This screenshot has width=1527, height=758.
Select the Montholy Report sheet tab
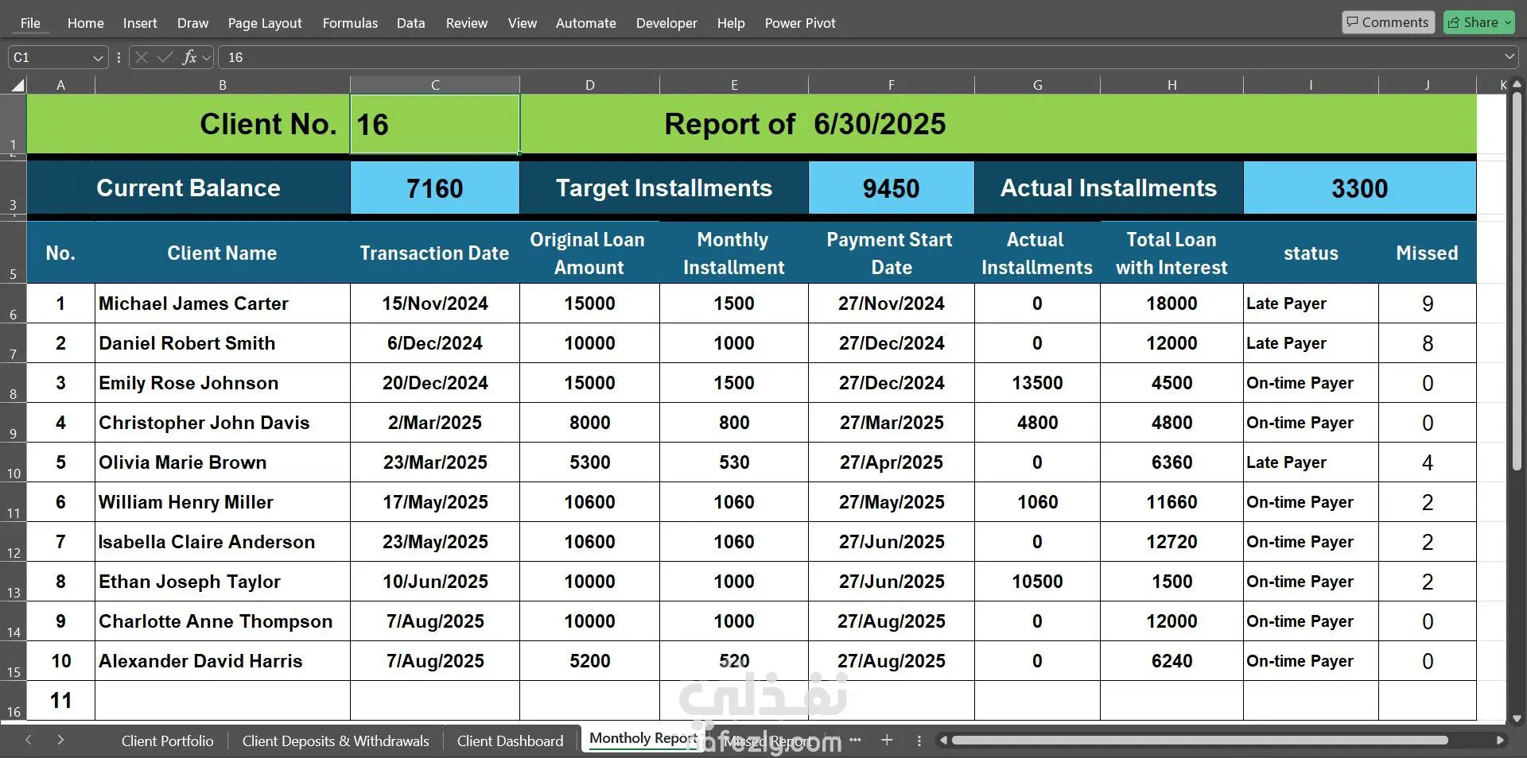coord(643,738)
